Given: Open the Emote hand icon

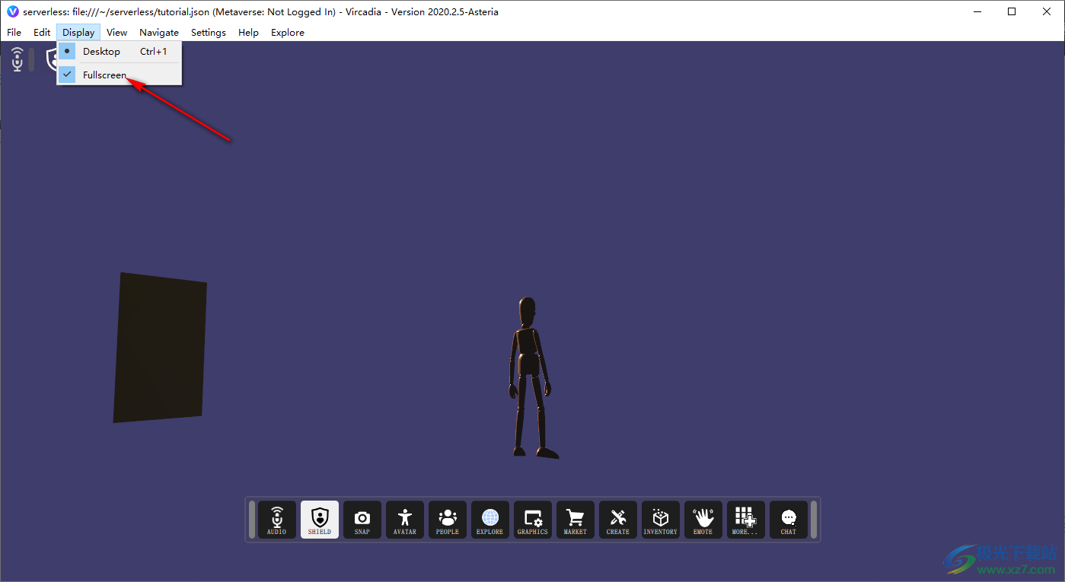Looking at the screenshot, I should point(703,520).
